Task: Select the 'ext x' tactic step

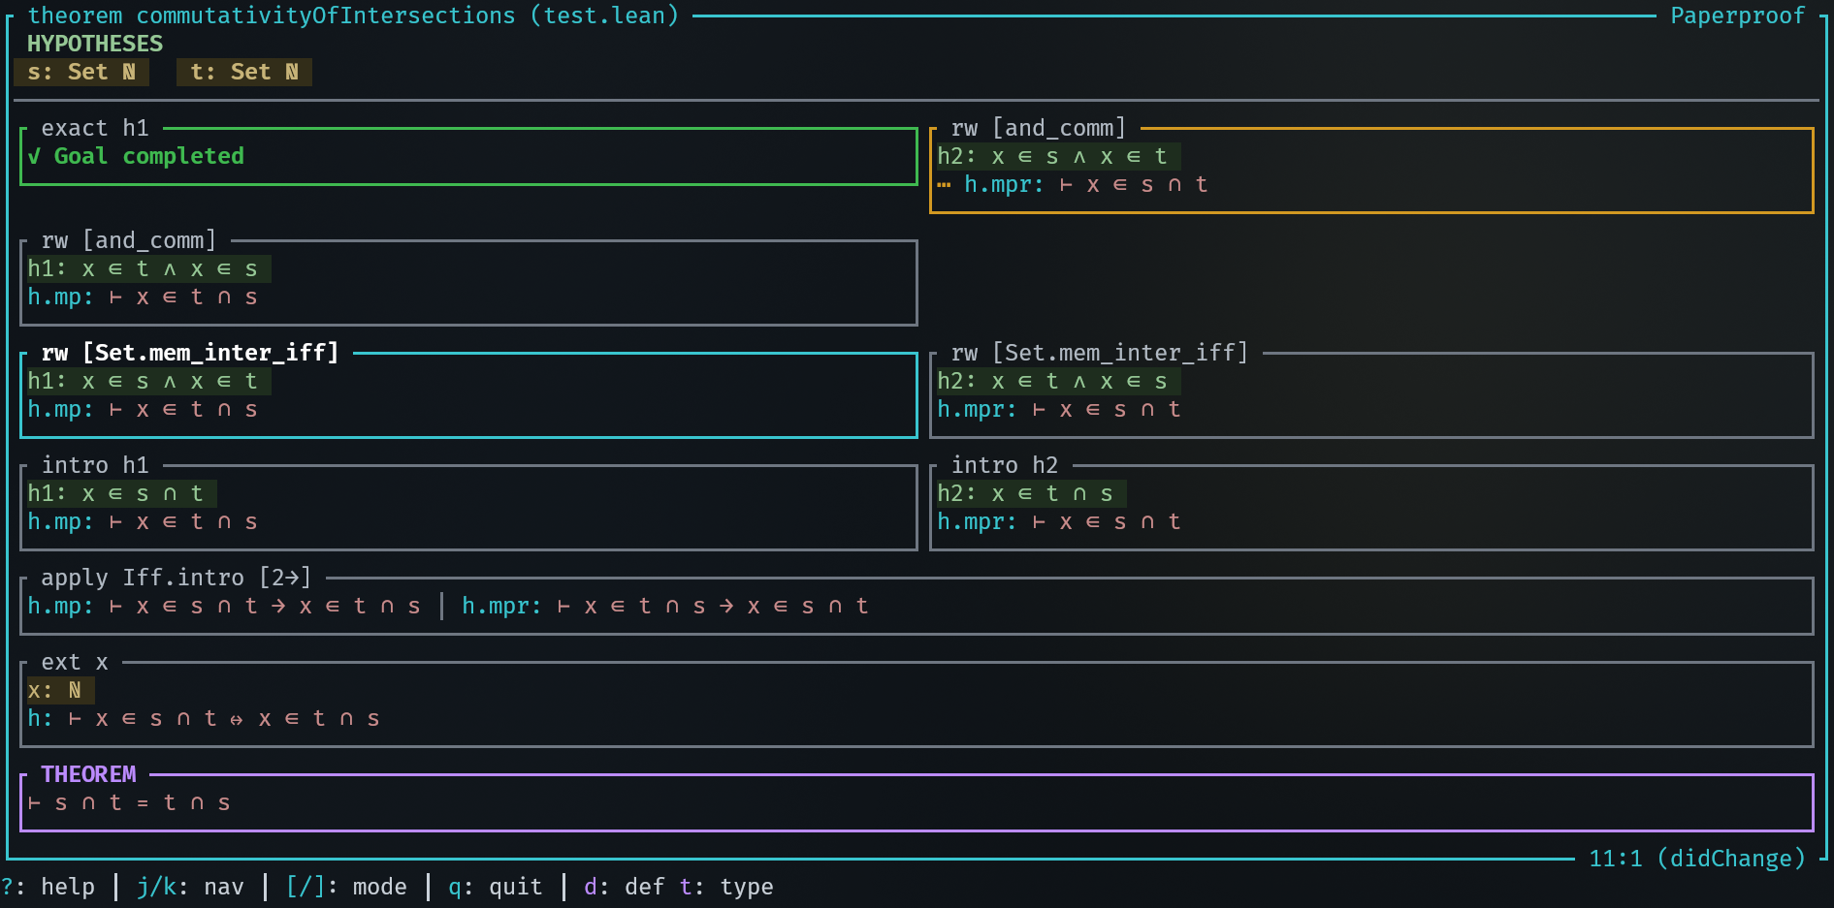Action: [75, 663]
